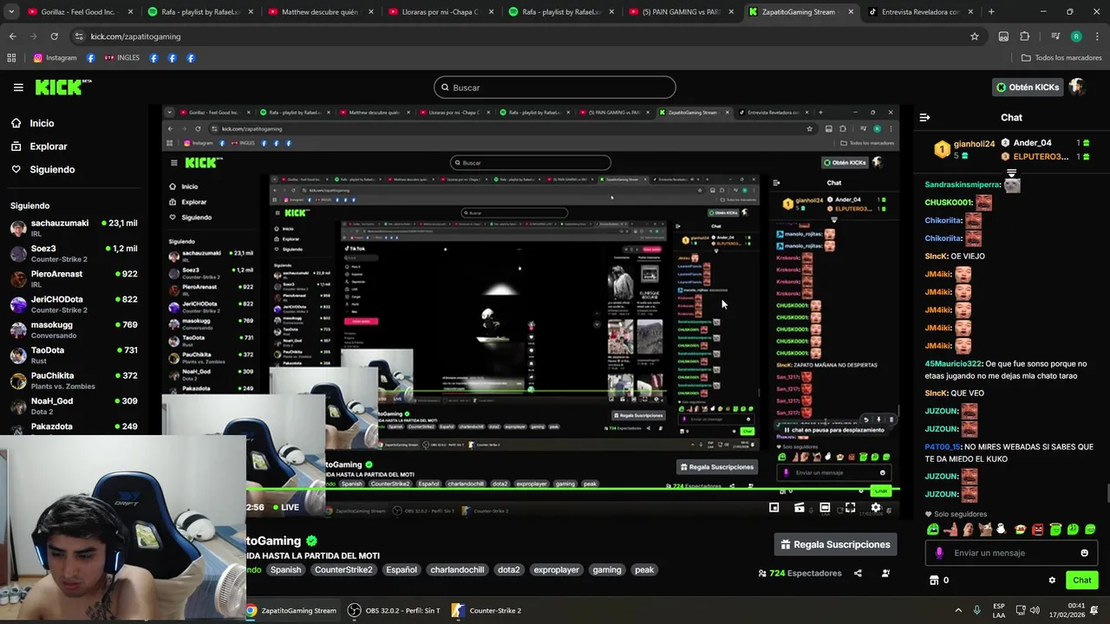This screenshot has height=624, width=1110.
Task: Open the Instagram bookmark
Action: (55, 58)
